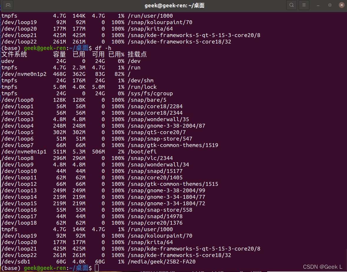Click the 文件系统 column header

(14, 54)
